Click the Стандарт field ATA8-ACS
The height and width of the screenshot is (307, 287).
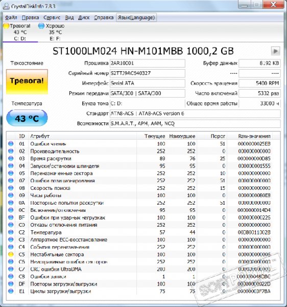pyautogui.click(x=195, y=114)
